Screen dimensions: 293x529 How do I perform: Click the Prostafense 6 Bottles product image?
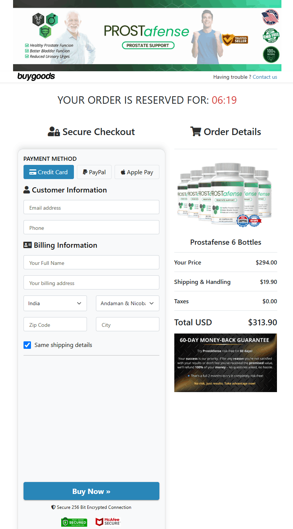click(x=225, y=193)
